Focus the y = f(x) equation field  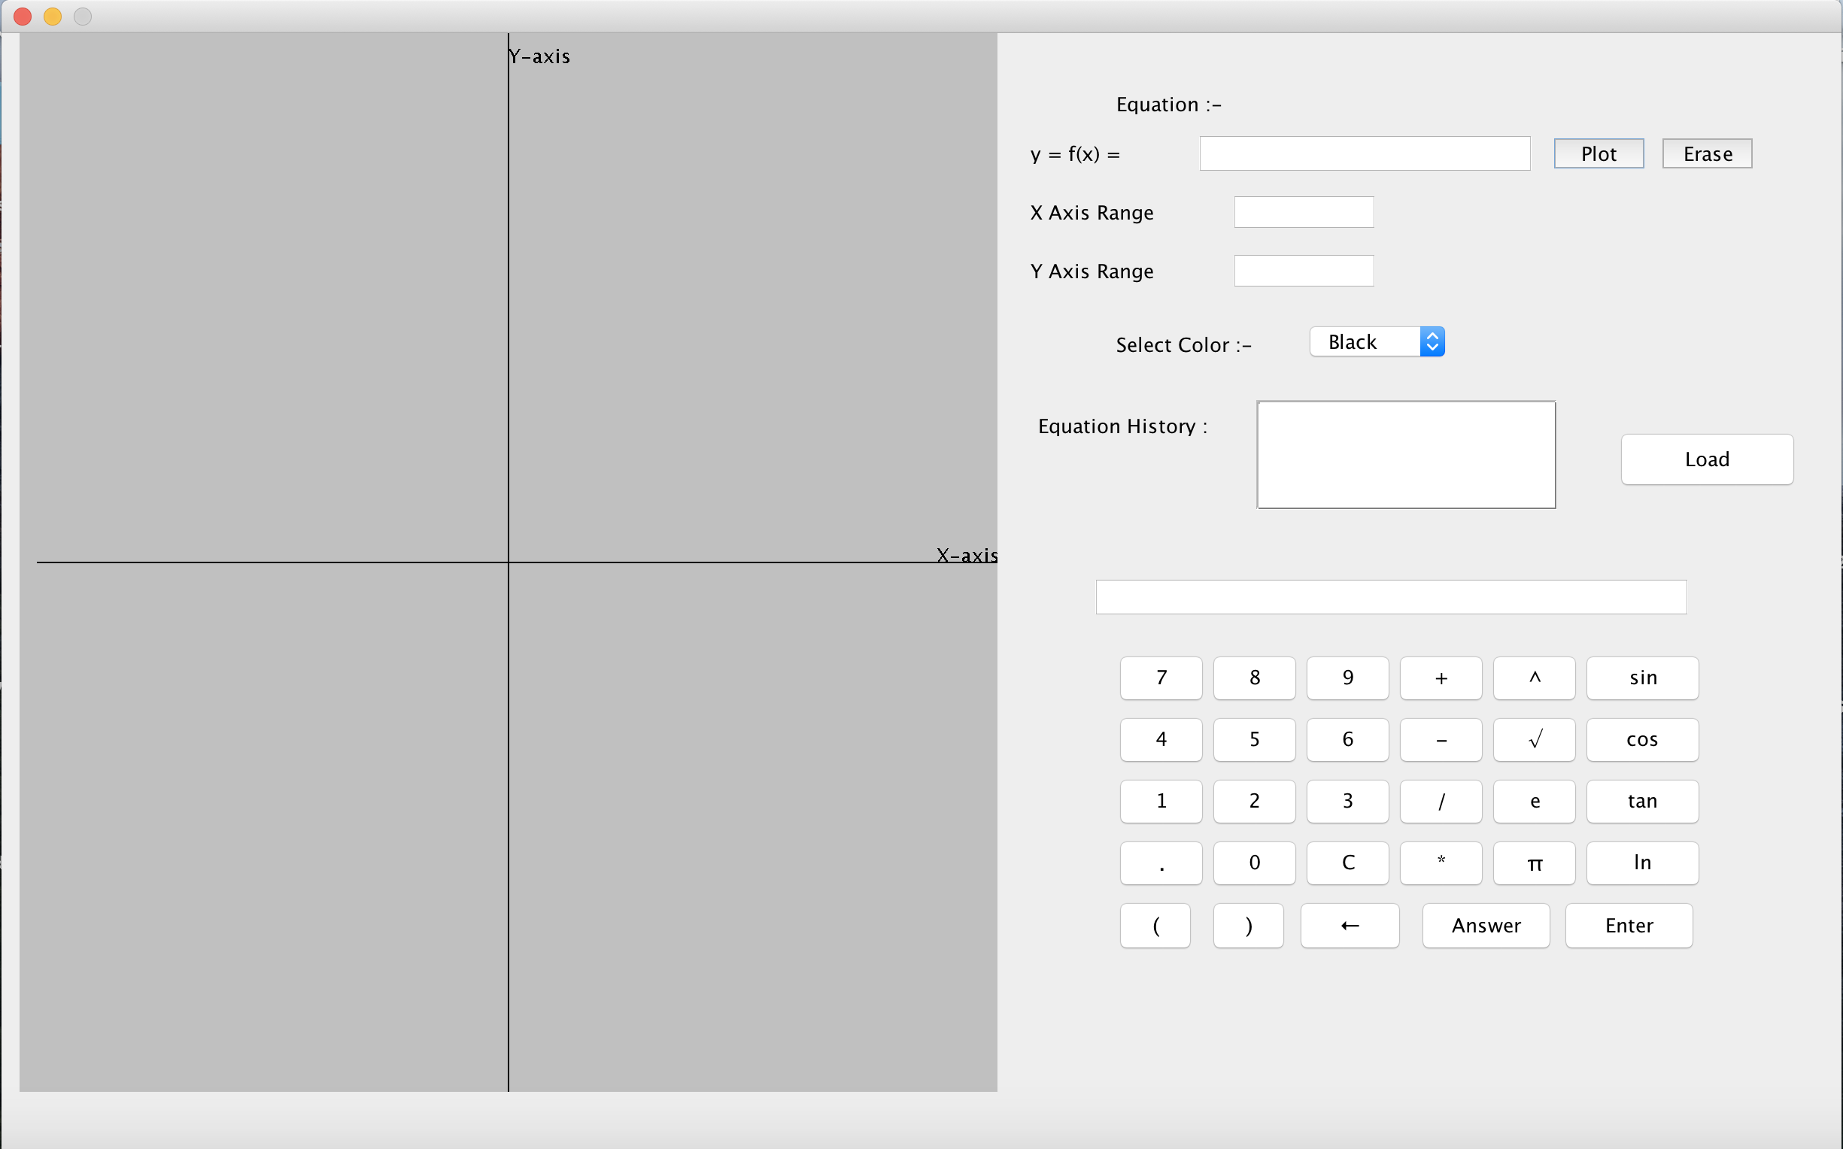1365,153
